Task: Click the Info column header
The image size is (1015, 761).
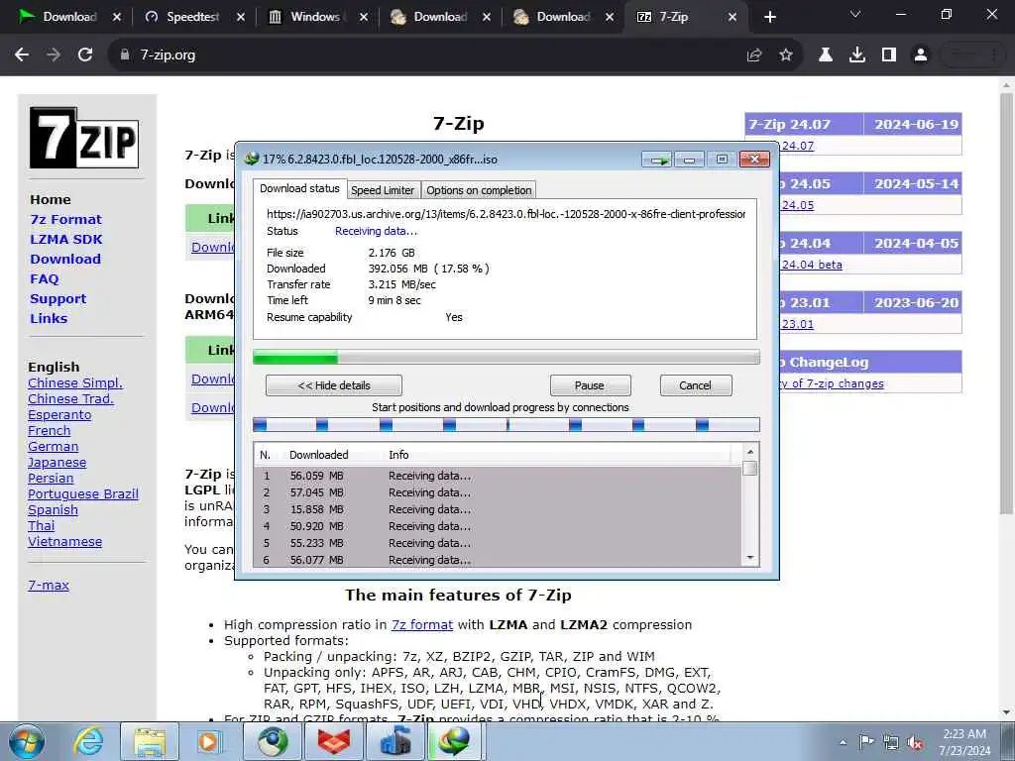Action: pos(398,455)
